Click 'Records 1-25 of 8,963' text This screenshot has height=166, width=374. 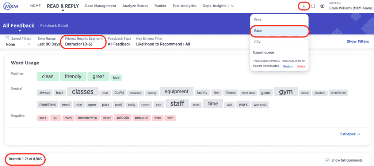click(25, 159)
